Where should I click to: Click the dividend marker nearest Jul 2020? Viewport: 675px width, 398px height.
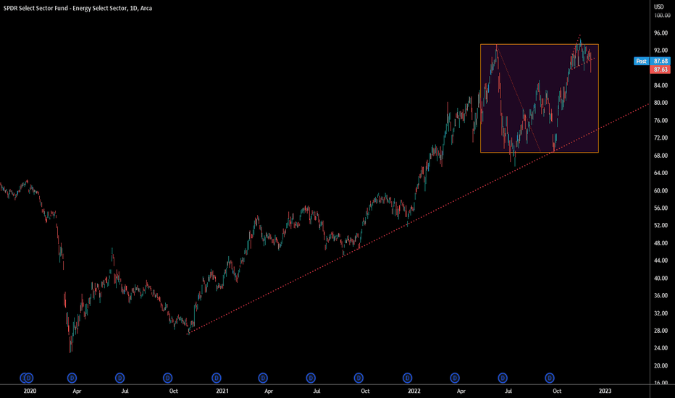coord(120,378)
